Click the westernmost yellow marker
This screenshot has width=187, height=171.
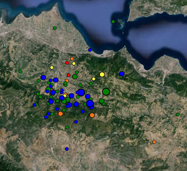52,67
